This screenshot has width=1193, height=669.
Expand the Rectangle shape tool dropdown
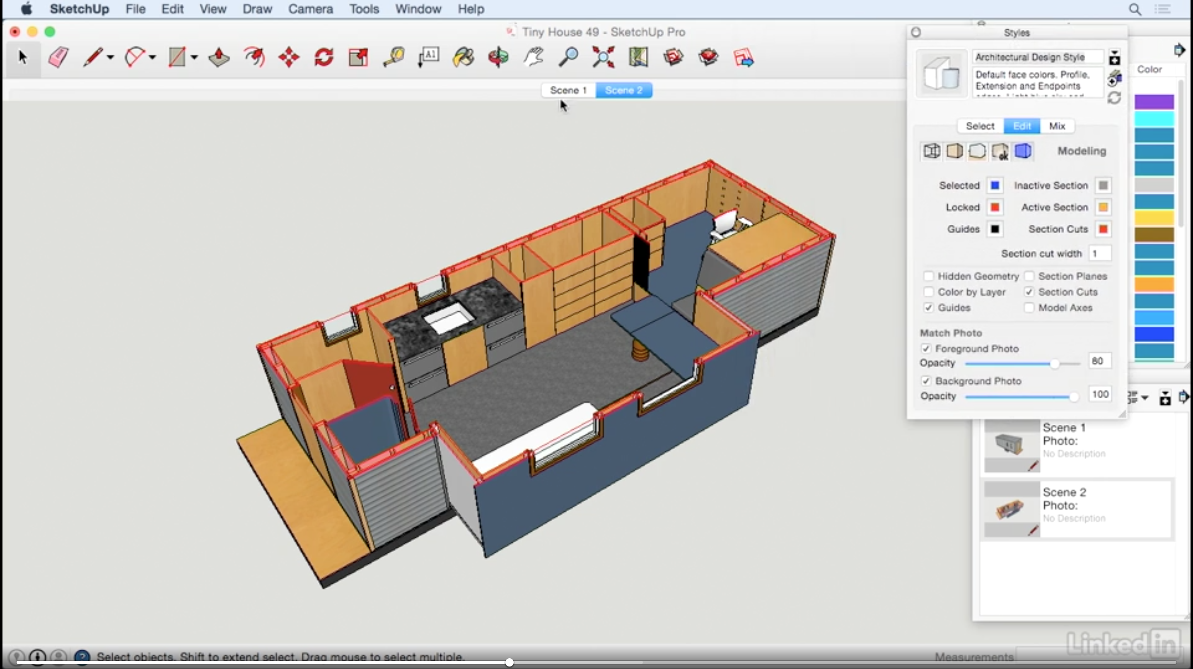195,58
